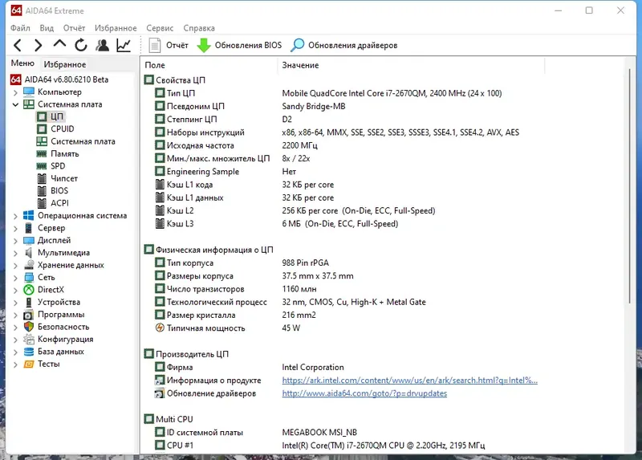Go up one level with the up arrow
Screen dimensions: 642x460
[59, 44]
